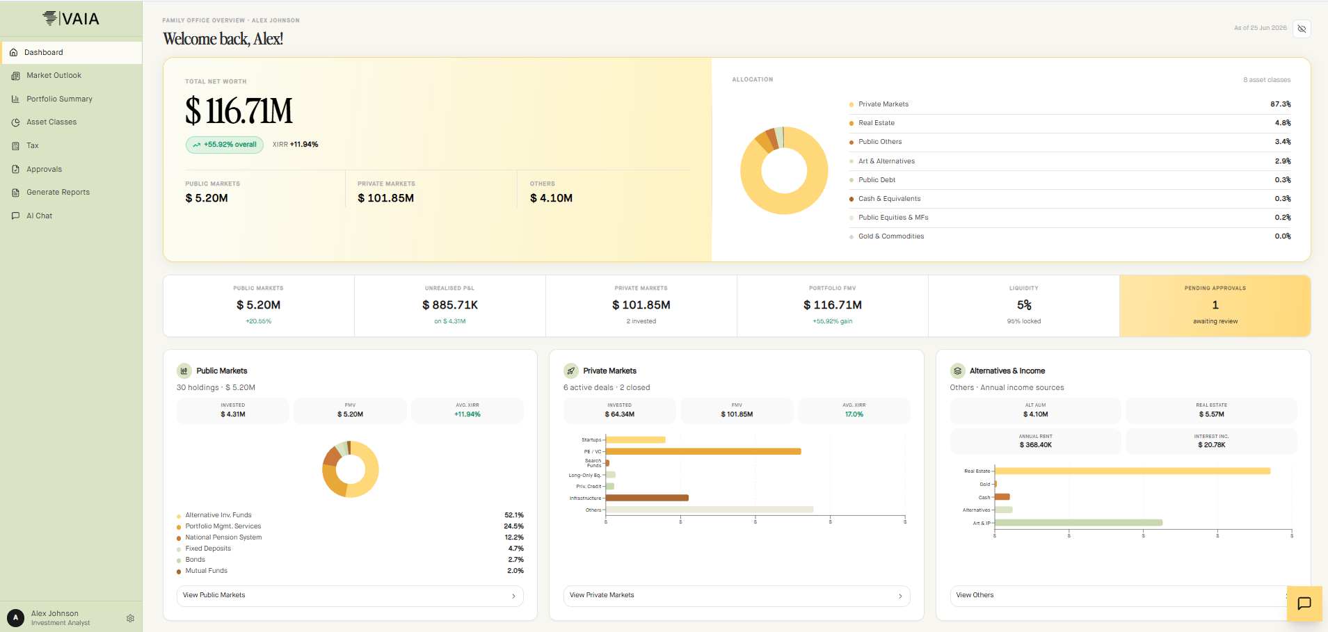This screenshot has width=1328, height=632.
Task: Go to Portfolio Summary page
Action: (x=72, y=99)
